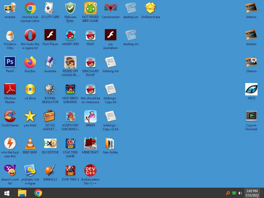Select the 'mistake' computer icon
This screenshot has height=198, width=264.
pyautogui.click(x=10, y=8)
